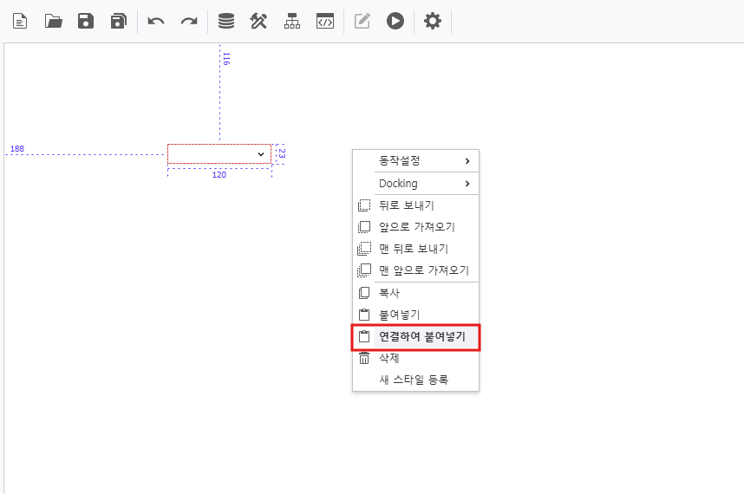The width and height of the screenshot is (744, 494).
Task: Click 붙여넣기 in the context menu
Action: (x=415, y=315)
